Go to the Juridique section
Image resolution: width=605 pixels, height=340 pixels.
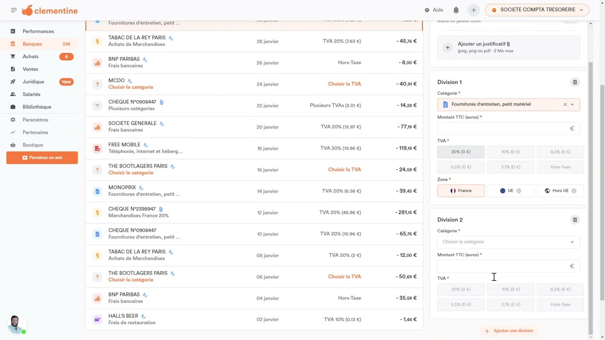33,82
